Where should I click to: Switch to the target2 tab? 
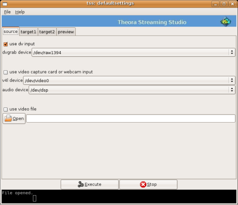(x=47, y=32)
